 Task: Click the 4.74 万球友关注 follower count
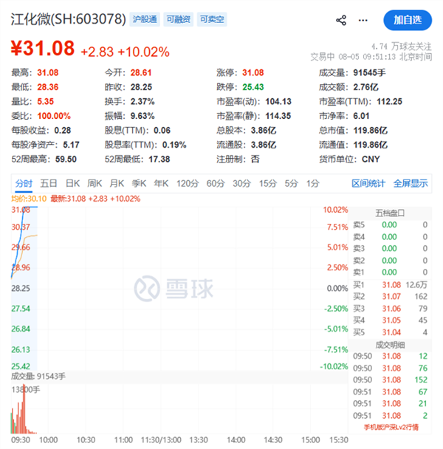click(x=401, y=47)
